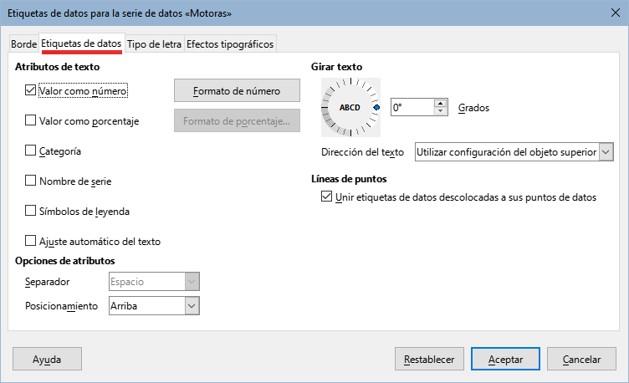This screenshot has width=629, height=383.
Task: Open the 'Posicionamiento' dropdown
Action: [154, 306]
